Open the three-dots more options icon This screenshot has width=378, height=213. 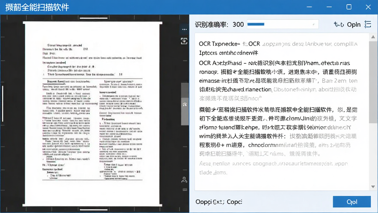point(185,30)
